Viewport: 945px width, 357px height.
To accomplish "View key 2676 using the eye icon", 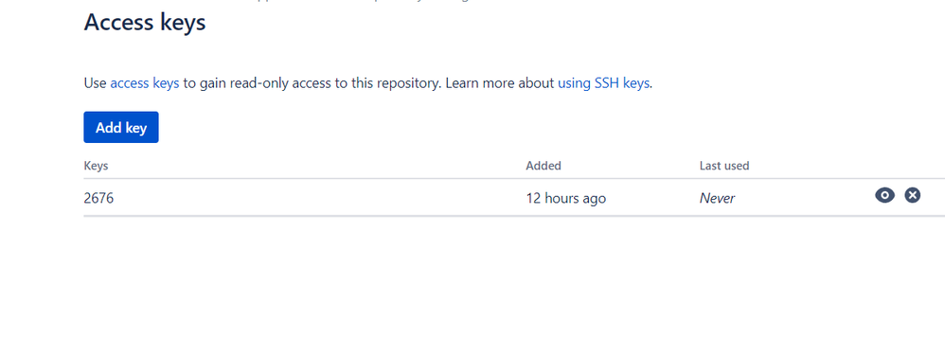I will pos(884,195).
